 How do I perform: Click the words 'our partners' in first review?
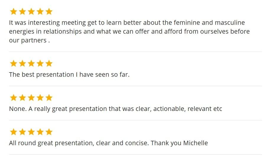(28, 40)
